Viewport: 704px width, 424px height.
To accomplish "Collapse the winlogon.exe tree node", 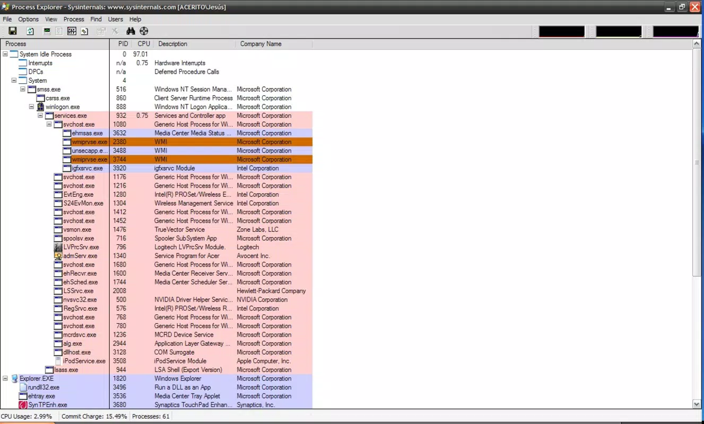I will (x=31, y=107).
